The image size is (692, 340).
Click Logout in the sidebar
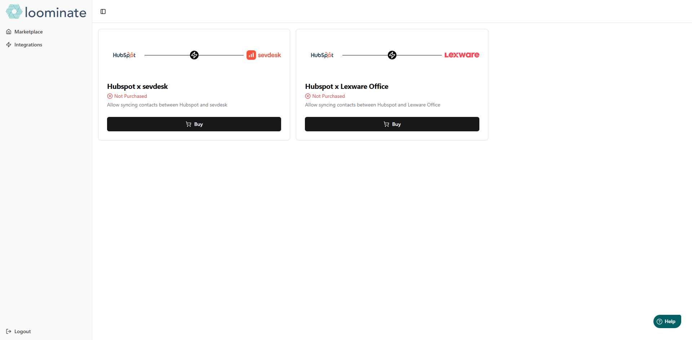pos(46,331)
